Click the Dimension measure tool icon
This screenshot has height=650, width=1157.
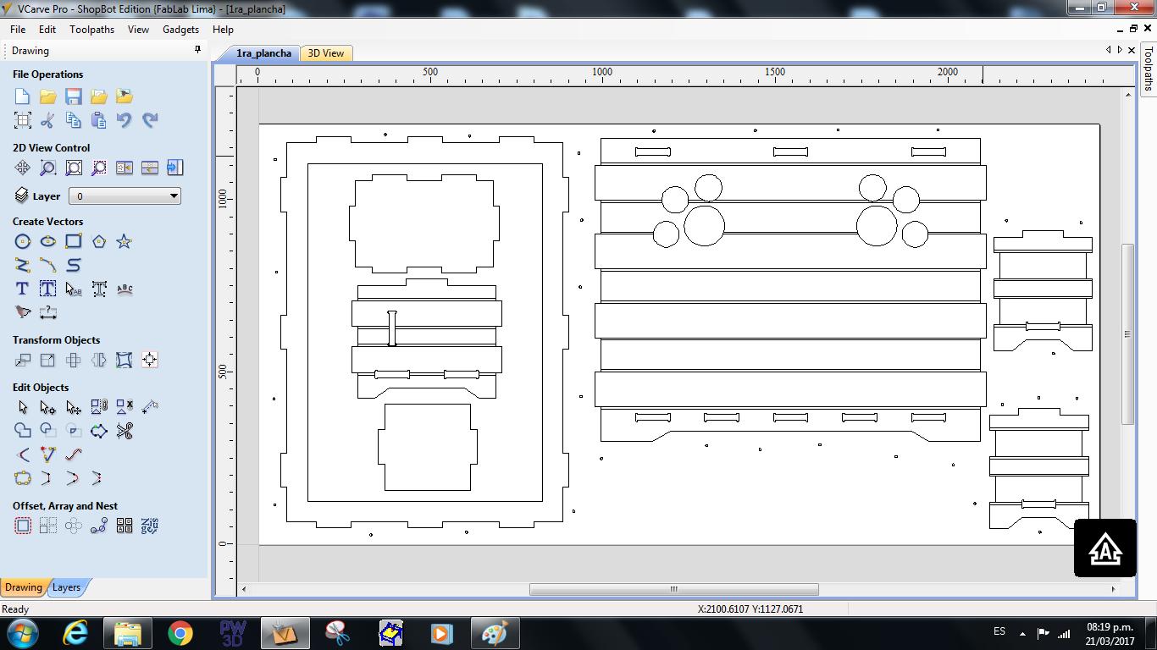tap(48, 312)
